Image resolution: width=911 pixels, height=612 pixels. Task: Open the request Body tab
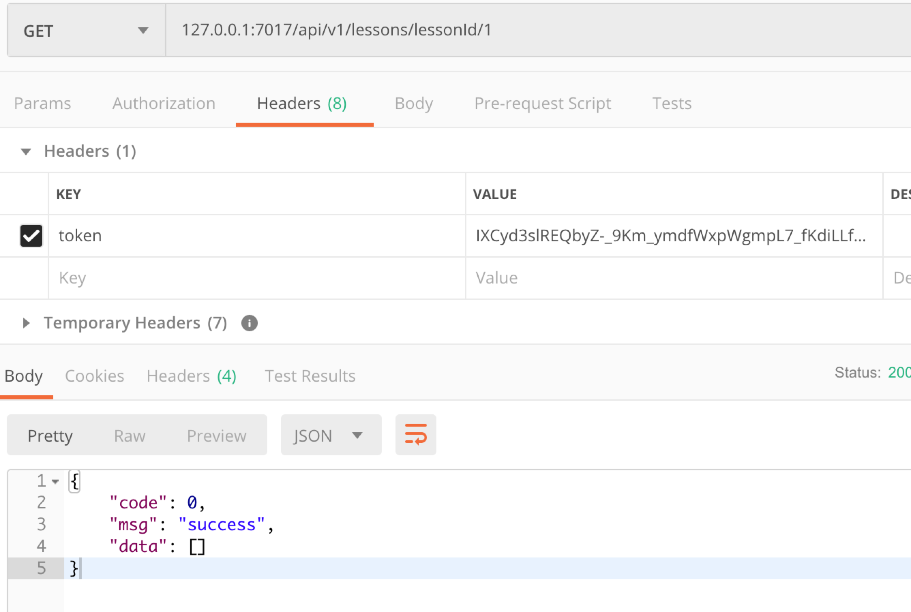pyautogui.click(x=414, y=104)
